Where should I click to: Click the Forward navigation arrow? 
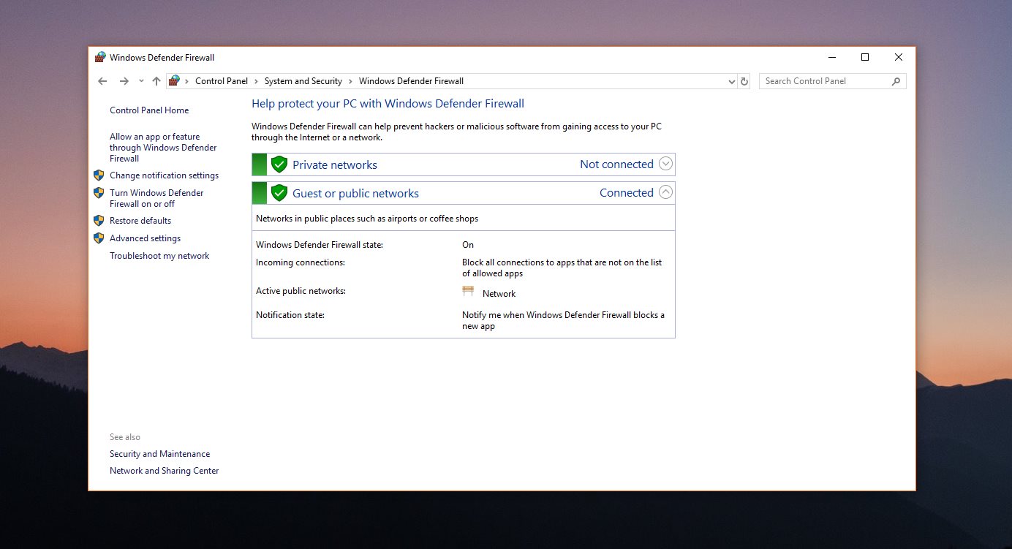pyautogui.click(x=124, y=81)
